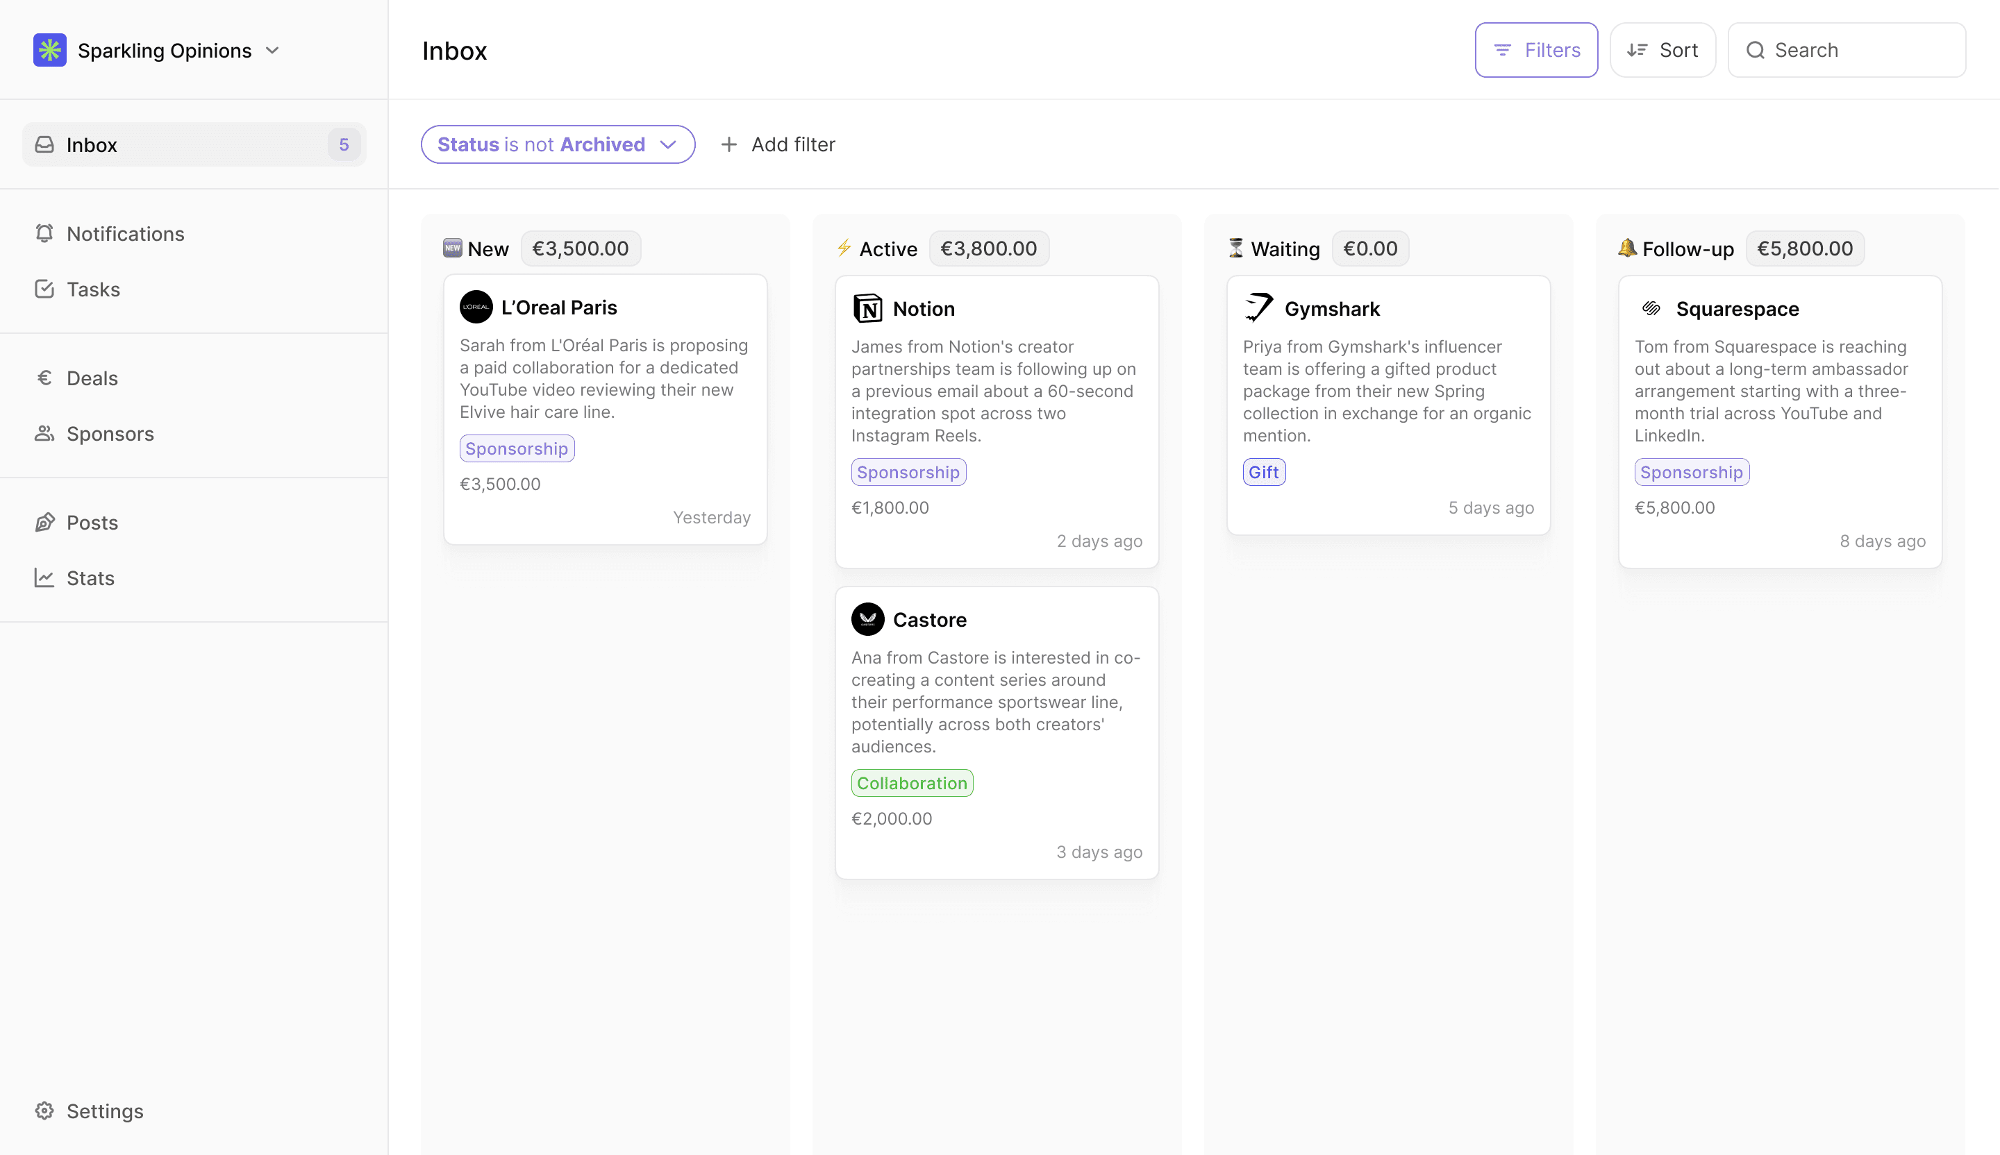Open Posts using the pen icon
The image size is (2000, 1155).
pyautogui.click(x=44, y=522)
